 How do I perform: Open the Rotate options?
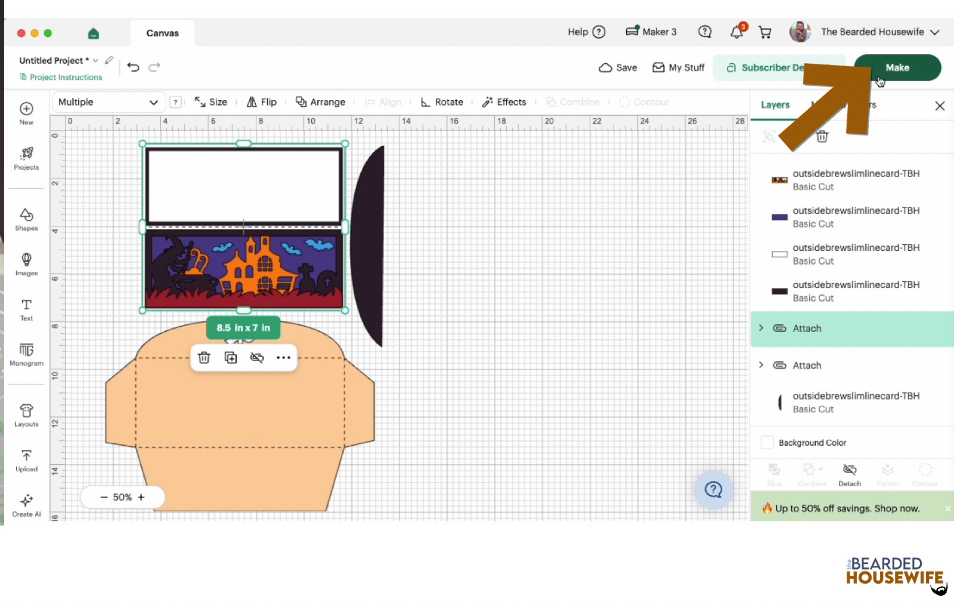tap(442, 102)
